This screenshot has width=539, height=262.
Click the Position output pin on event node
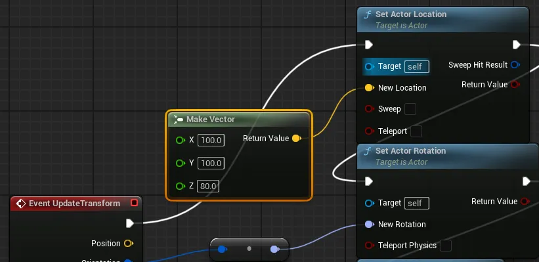[129, 244]
